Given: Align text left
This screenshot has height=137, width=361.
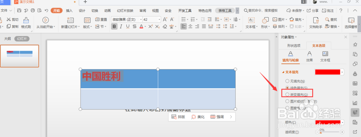Looking at the screenshot, I should pyautogui.click(x=183, y=27).
